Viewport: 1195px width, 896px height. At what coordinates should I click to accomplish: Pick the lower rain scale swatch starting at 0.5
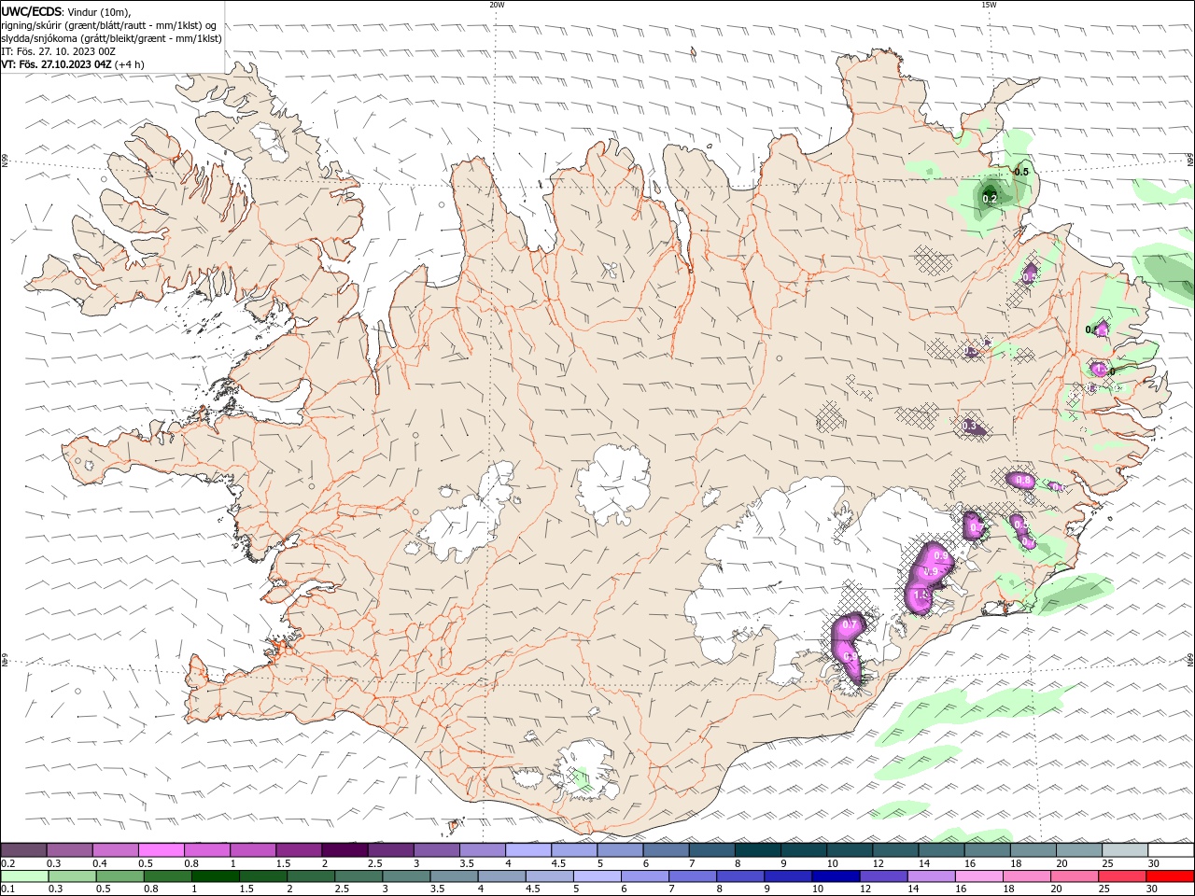pyautogui.click(x=119, y=876)
